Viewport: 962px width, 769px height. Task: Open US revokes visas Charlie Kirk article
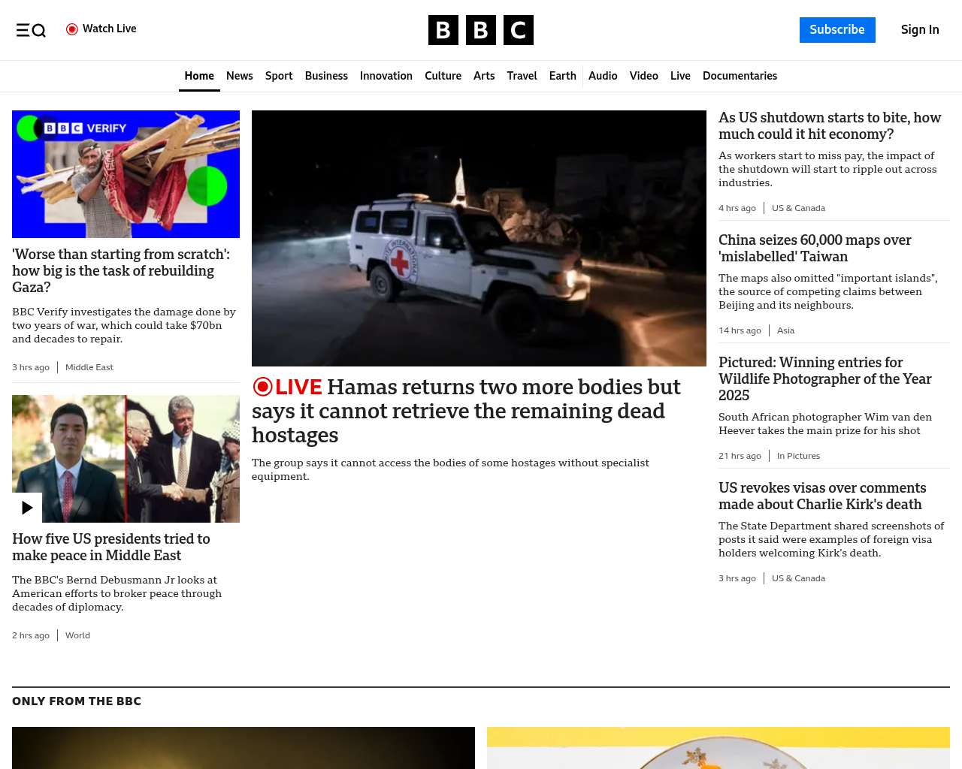[x=821, y=496]
